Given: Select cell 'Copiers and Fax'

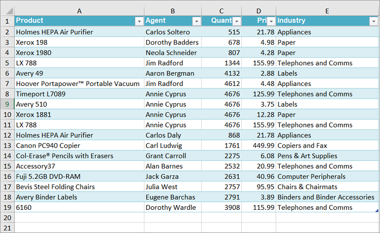Looking at the screenshot, I should pos(327,146).
